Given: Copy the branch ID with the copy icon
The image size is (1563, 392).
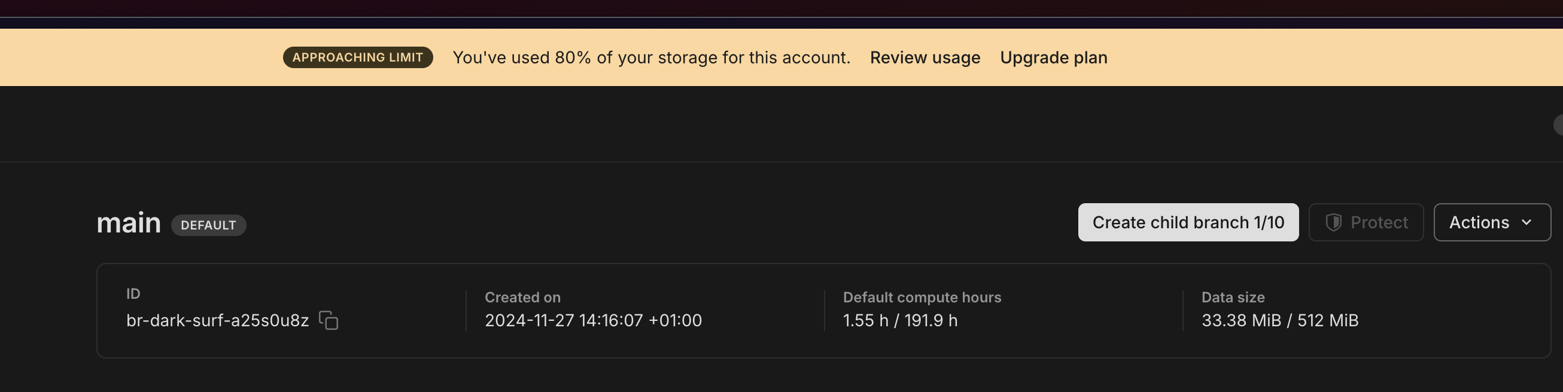Looking at the screenshot, I should (x=329, y=320).
